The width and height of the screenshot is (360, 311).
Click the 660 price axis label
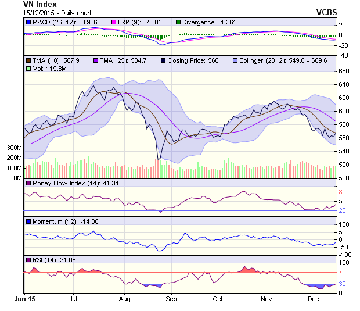coord(345,71)
